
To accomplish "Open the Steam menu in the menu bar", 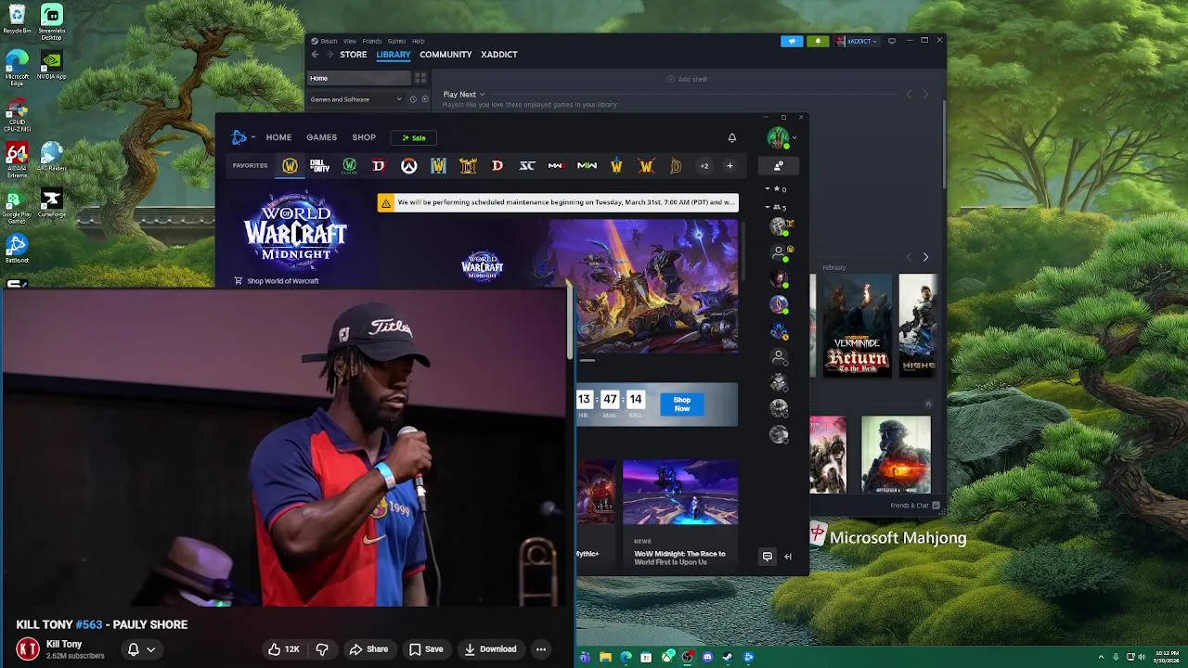I will click(325, 41).
